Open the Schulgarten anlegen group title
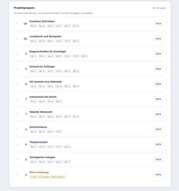The image size is (179, 191). [42, 157]
